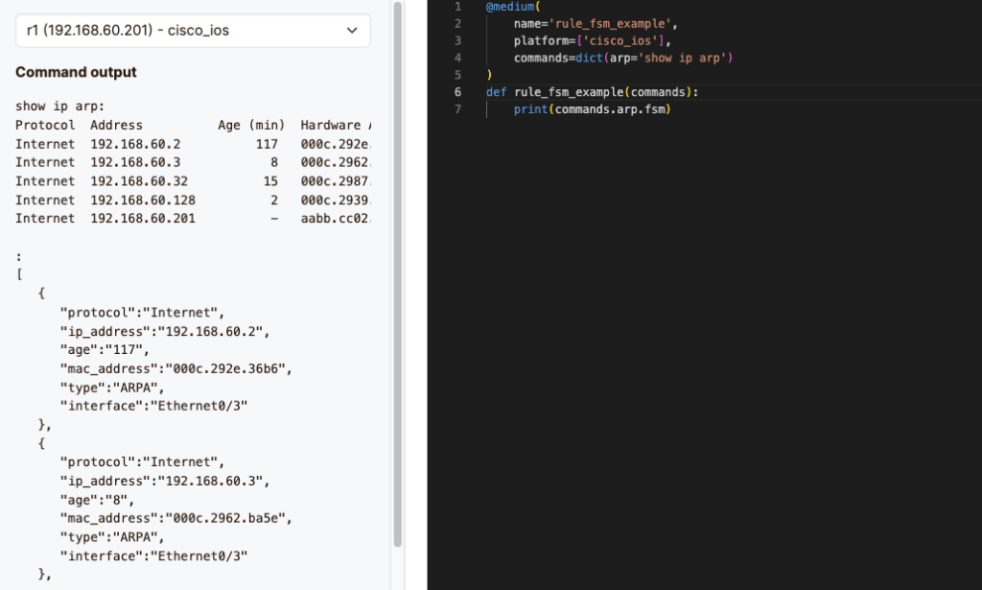Click line number 6 beside def rule_fsm_example
The width and height of the screenshot is (982, 590).
(x=457, y=91)
